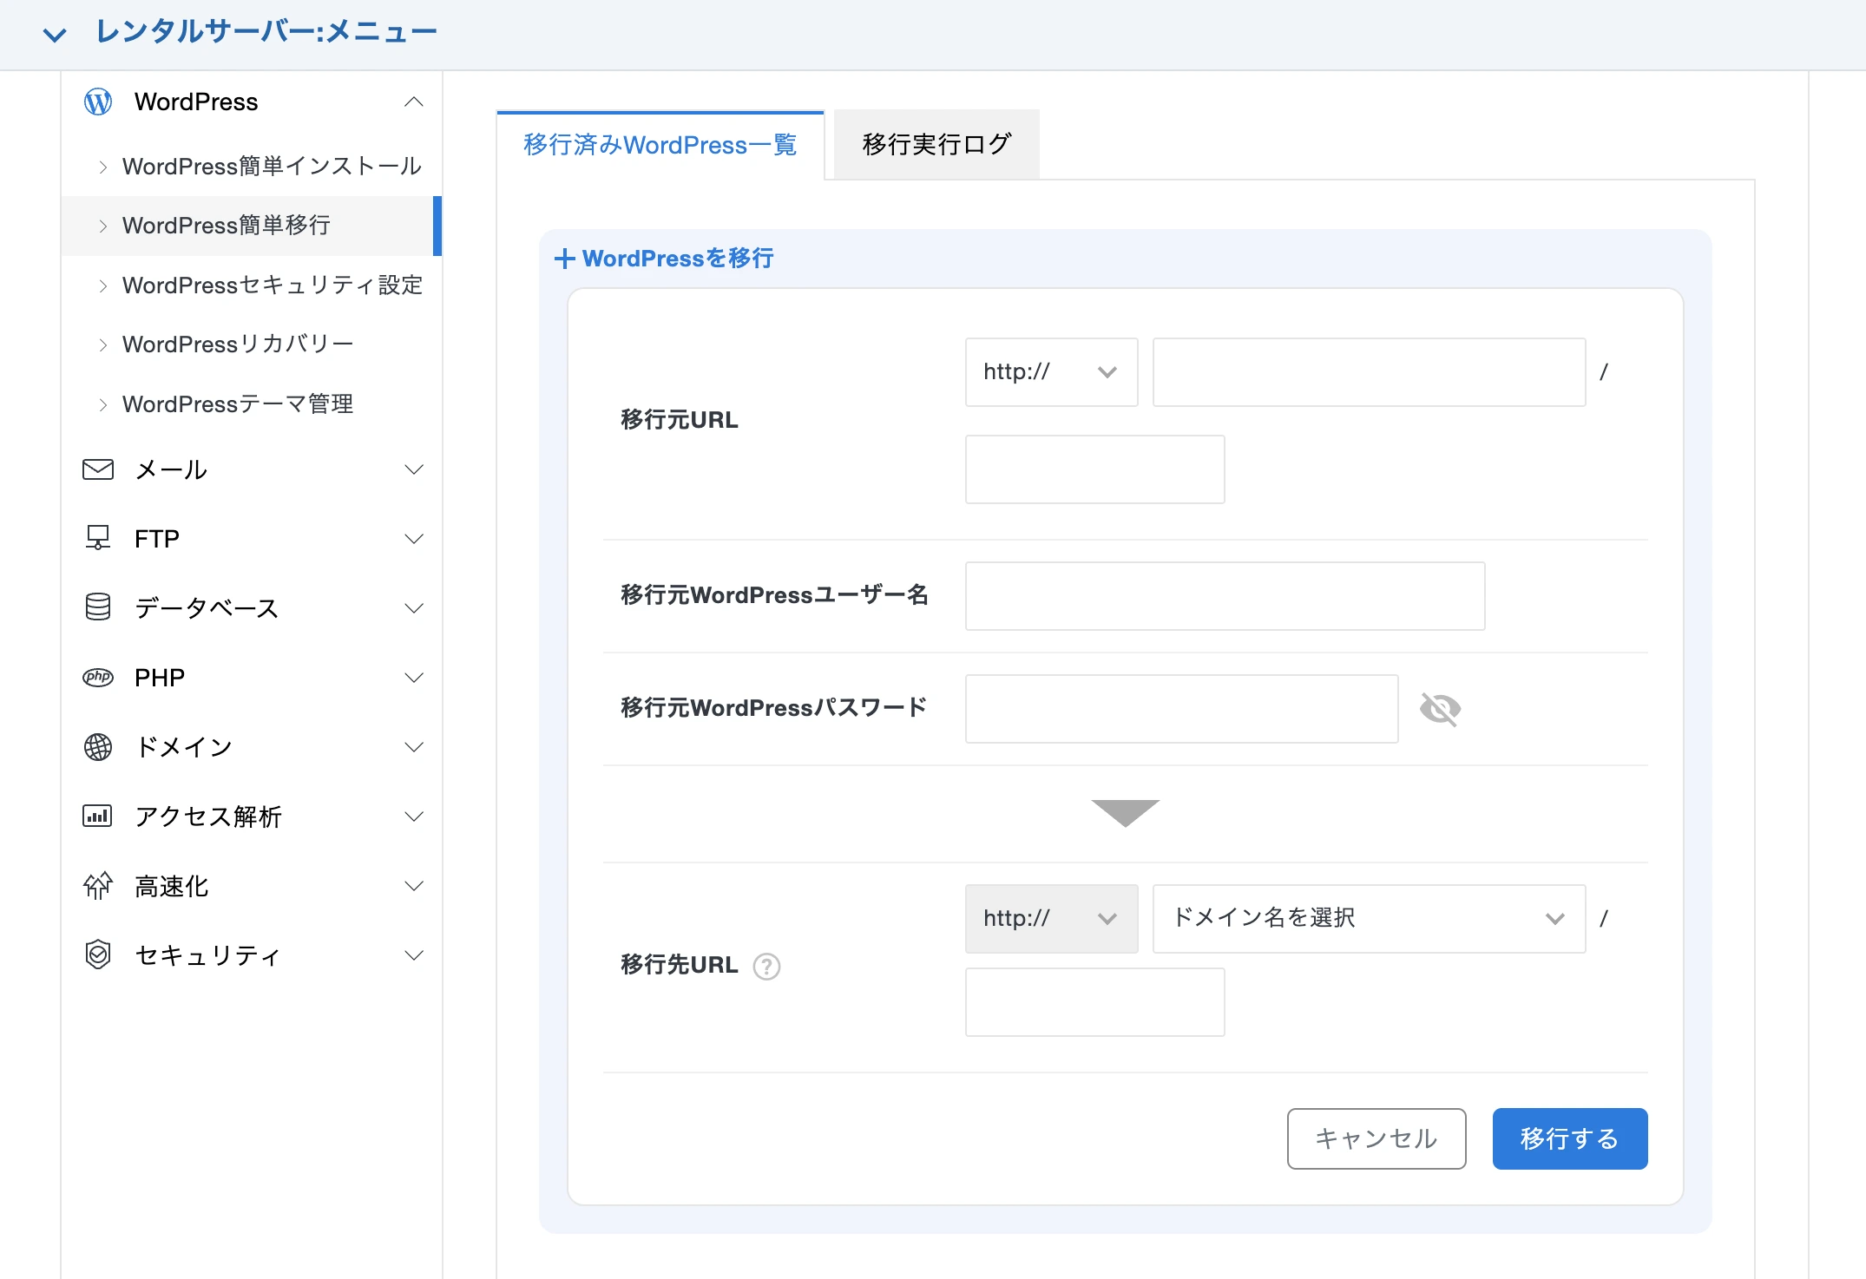The width and height of the screenshot is (1866, 1279).
Task: Click the PHP logo icon
Action: [98, 677]
